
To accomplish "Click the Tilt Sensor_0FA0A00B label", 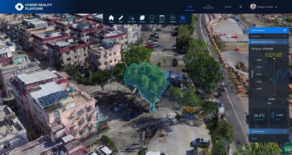I will coord(262,49).
